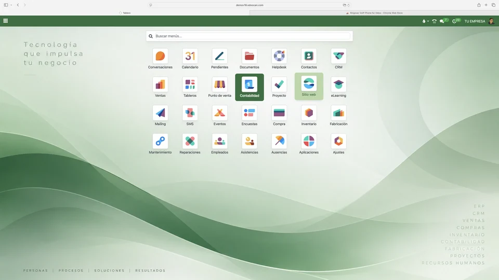Viewport: 499px width, 280px height.
Task: Launch the CRM app
Action: tap(338, 59)
